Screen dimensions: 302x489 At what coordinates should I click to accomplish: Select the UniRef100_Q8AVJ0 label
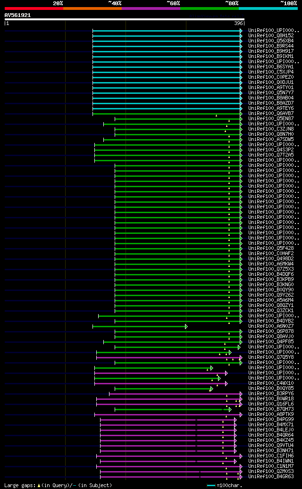pos(271,337)
